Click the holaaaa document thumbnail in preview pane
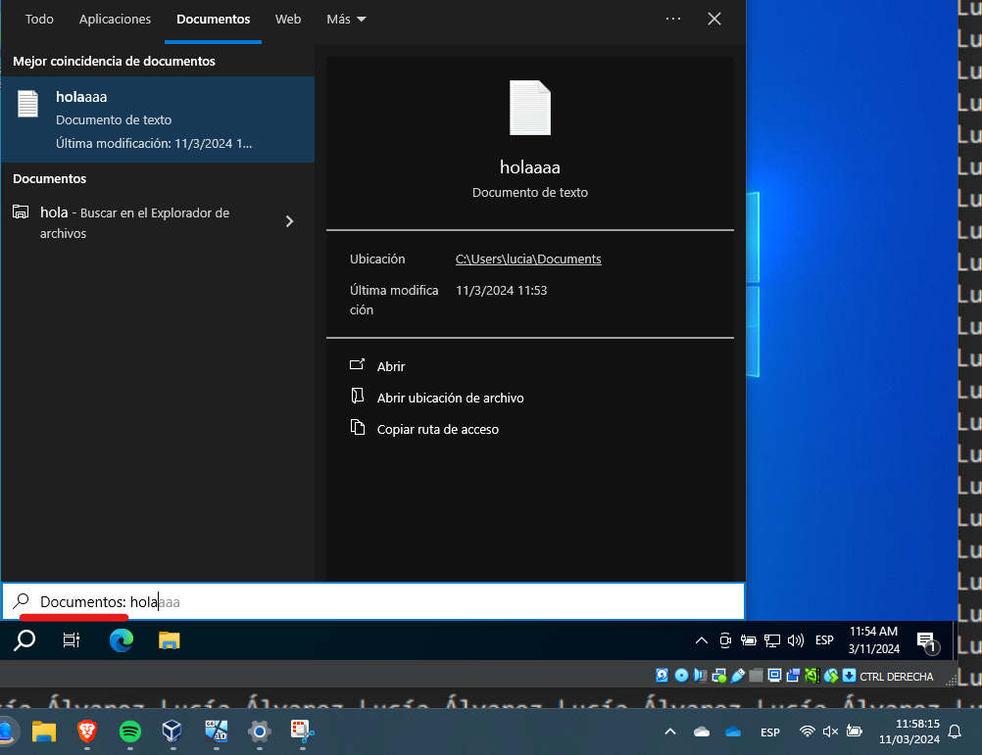Screen dimensions: 982x755 [529, 108]
